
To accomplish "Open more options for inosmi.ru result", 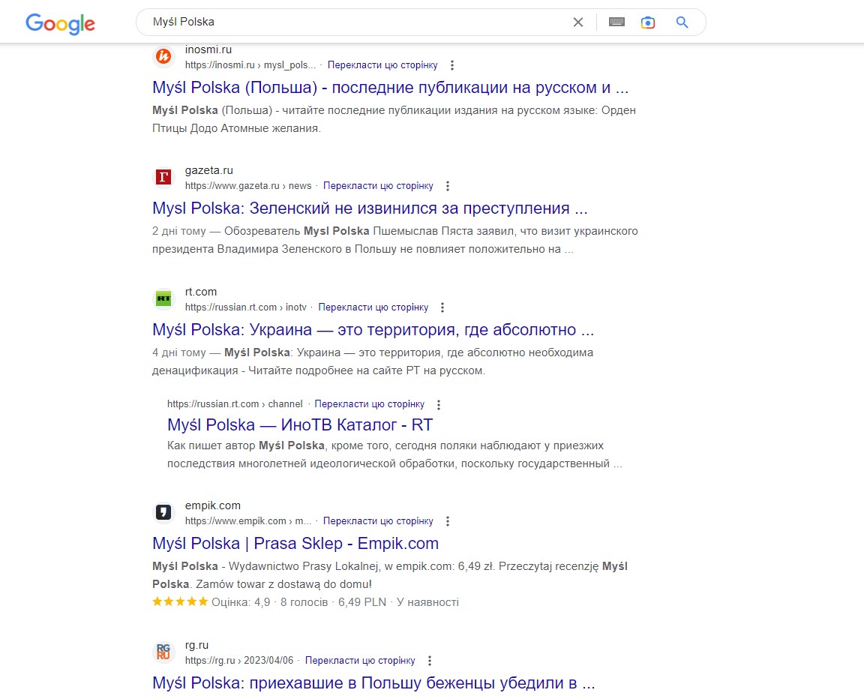I will 451,65.
